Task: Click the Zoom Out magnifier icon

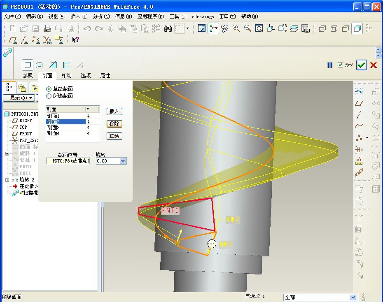Action: click(x=248, y=28)
